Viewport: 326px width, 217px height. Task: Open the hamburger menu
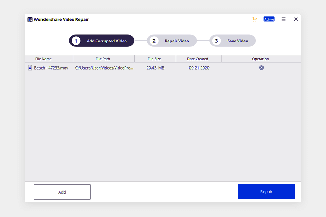point(284,19)
